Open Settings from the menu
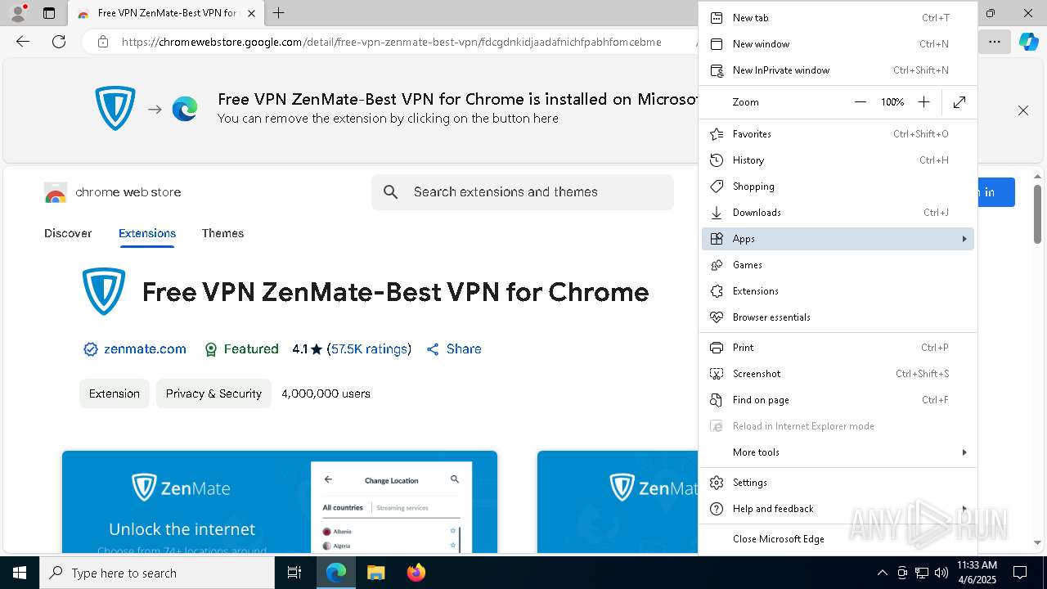The width and height of the screenshot is (1047, 589). pyautogui.click(x=838, y=483)
